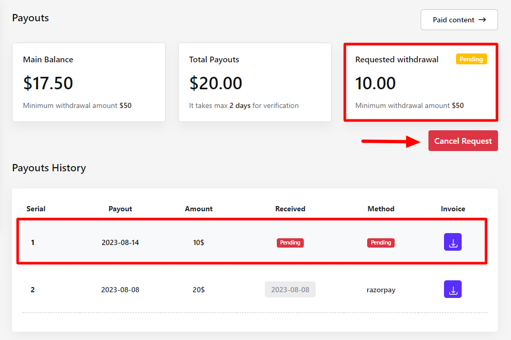Screen dimensions: 511x340
Task: Click the Method column header
Action: point(381,209)
